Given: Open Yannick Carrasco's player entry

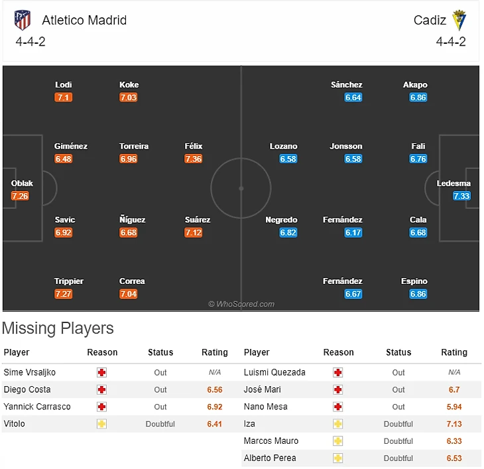Looking at the screenshot, I should [x=37, y=407].
